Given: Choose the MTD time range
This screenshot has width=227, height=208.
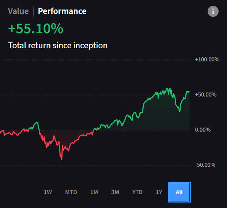Looking at the screenshot, I should (71, 192).
